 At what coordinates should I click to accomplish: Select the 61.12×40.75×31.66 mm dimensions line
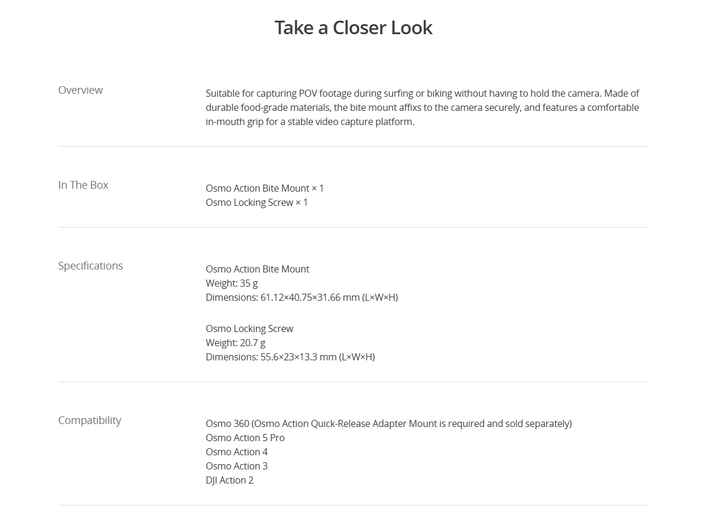point(302,297)
